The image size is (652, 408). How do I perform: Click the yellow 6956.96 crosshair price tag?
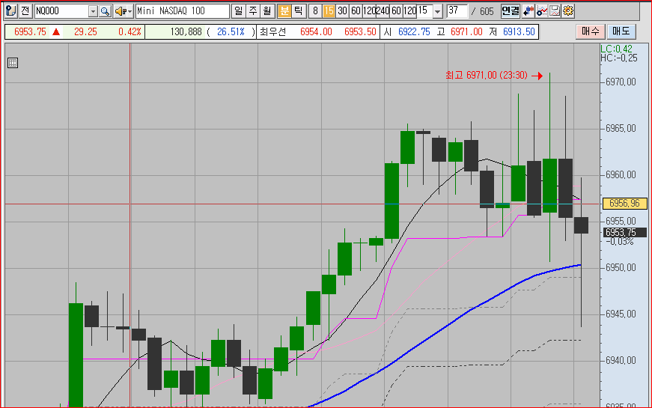tap(624, 204)
